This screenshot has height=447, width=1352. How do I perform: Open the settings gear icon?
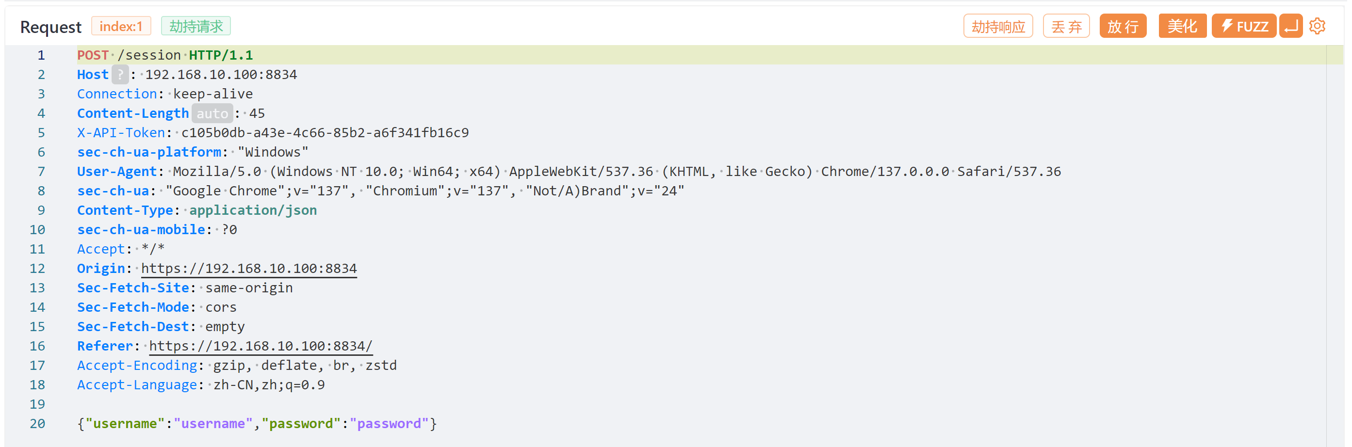pyautogui.click(x=1317, y=26)
